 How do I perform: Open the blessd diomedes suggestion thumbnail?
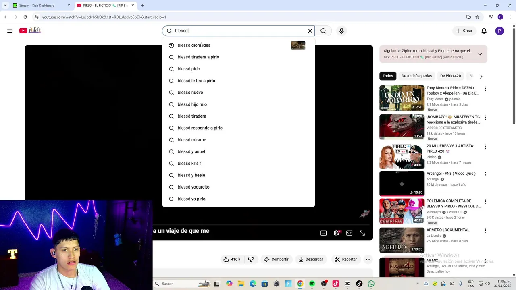298,45
